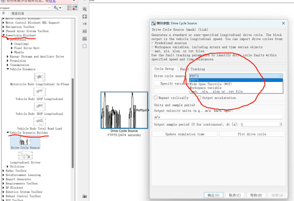Switch to the 库 library tab
The width and height of the screenshot is (294, 201).
pos(4,13)
